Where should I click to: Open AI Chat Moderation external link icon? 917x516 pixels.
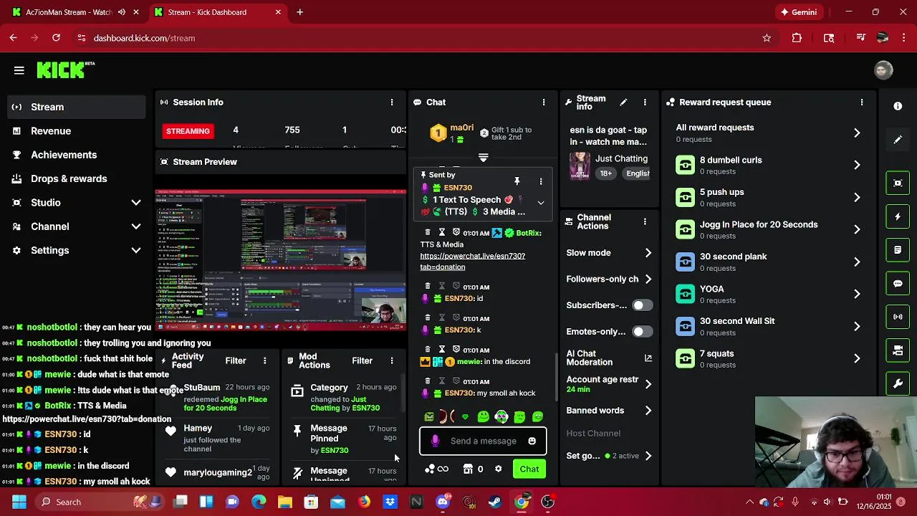(648, 358)
